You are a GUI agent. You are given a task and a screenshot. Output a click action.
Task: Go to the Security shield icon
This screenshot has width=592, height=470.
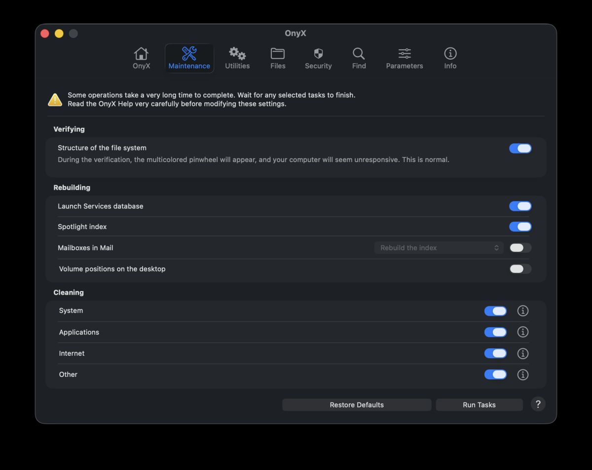(318, 54)
